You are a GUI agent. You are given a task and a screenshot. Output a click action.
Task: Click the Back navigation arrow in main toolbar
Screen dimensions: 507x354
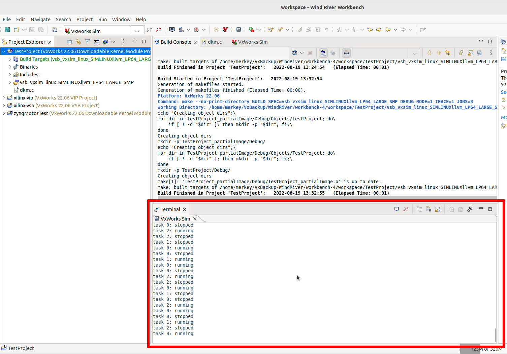click(388, 30)
